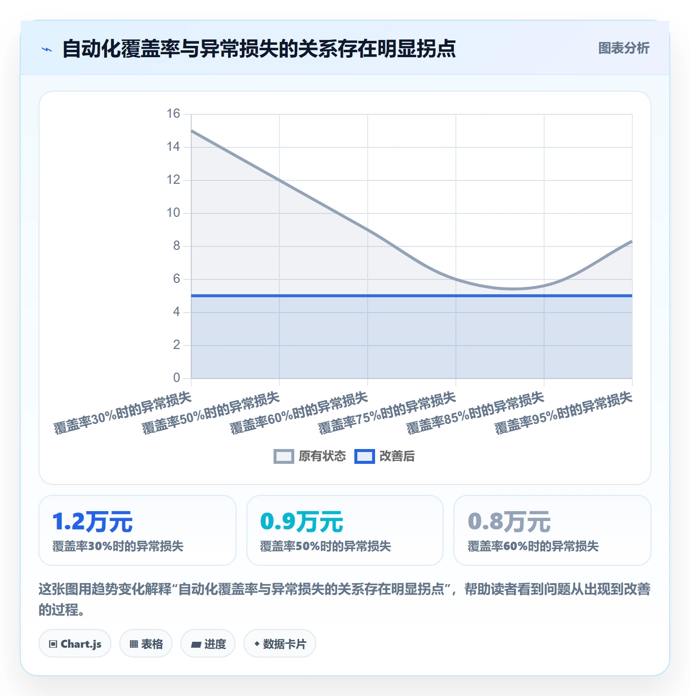Screen dimensions: 690x696
Task: Click the 0.9万元 value
Action: coord(302,522)
